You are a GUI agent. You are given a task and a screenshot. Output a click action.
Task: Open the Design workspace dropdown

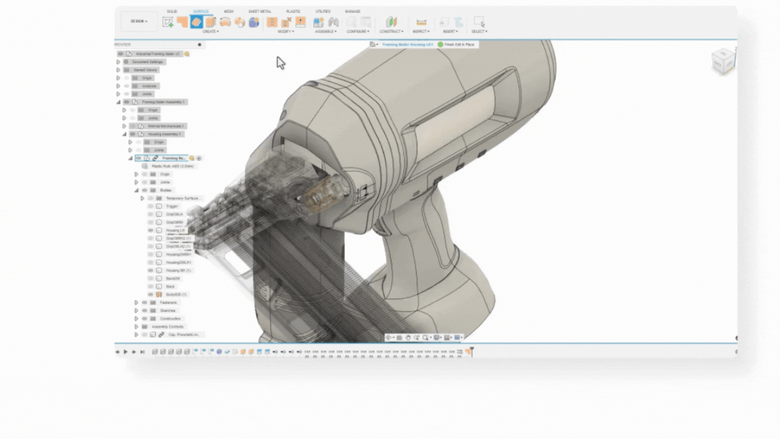pos(139,21)
